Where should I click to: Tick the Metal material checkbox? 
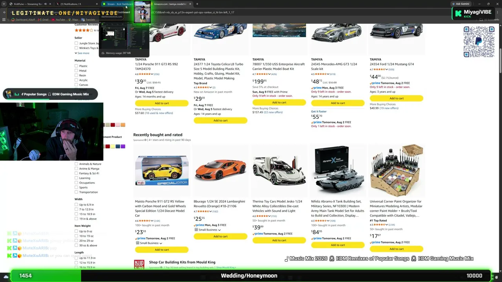point(76,70)
